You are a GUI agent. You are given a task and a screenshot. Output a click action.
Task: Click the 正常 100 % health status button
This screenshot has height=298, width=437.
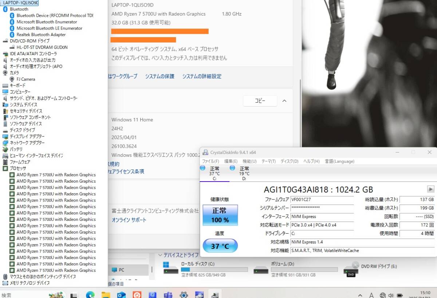click(220, 215)
